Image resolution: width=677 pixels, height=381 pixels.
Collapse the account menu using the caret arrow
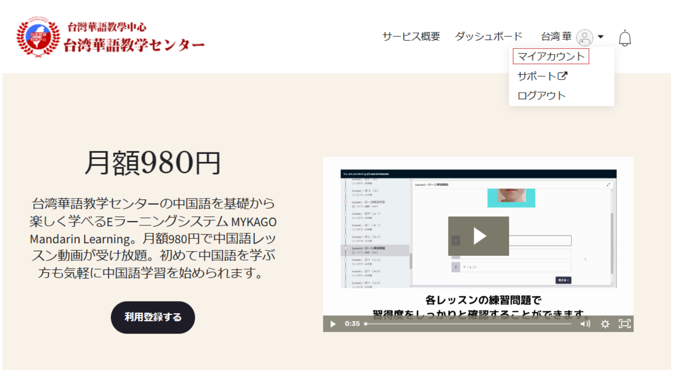tap(600, 37)
